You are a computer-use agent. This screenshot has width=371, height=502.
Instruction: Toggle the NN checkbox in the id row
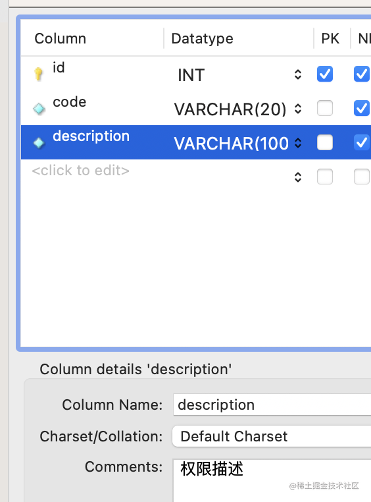tap(362, 74)
